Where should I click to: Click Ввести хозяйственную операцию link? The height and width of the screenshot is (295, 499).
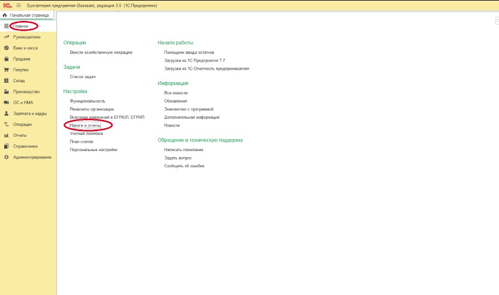pyautogui.click(x=101, y=52)
